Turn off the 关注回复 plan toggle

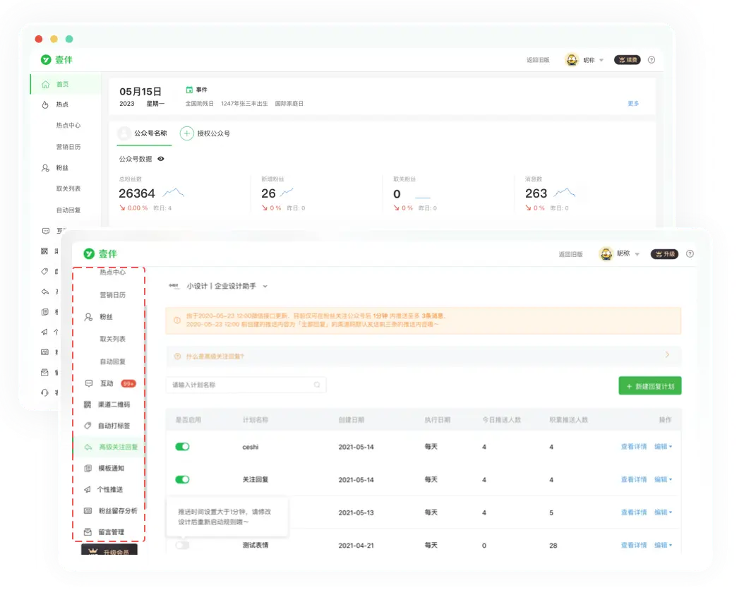tap(182, 479)
